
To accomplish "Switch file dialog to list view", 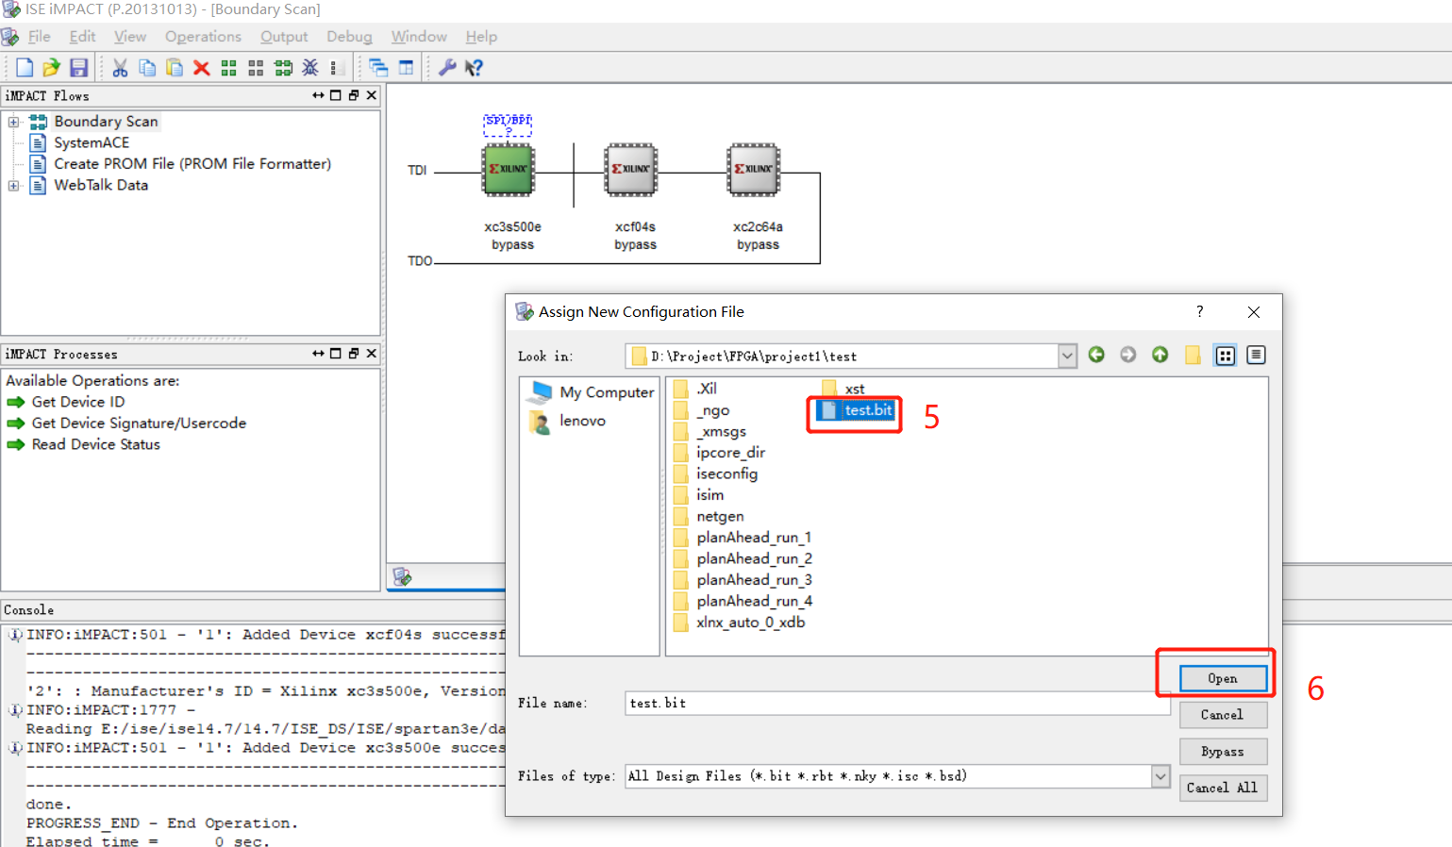I will point(1225,356).
